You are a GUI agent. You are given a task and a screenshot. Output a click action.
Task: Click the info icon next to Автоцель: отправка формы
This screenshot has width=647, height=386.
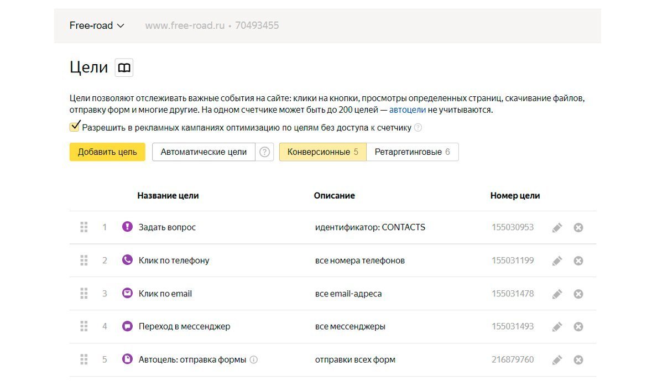pos(254,360)
